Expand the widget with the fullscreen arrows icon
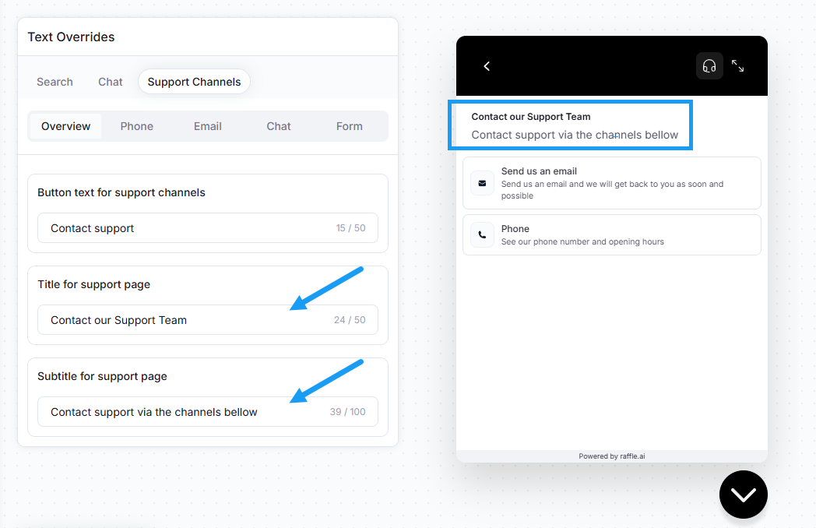 [x=737, y=66]
